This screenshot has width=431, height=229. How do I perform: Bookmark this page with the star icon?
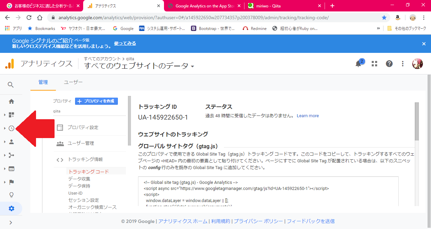384,18
